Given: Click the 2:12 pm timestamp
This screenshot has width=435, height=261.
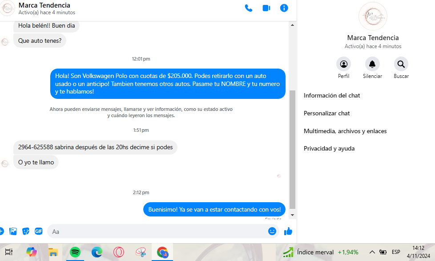Looking at the screenshot, I should [x=141, y=192].
